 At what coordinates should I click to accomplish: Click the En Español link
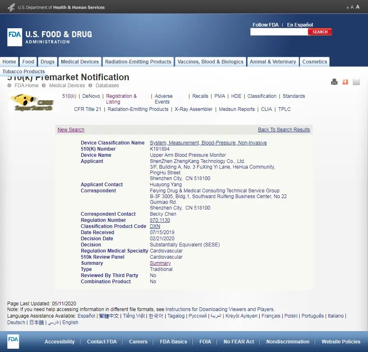tap(300, 25)
